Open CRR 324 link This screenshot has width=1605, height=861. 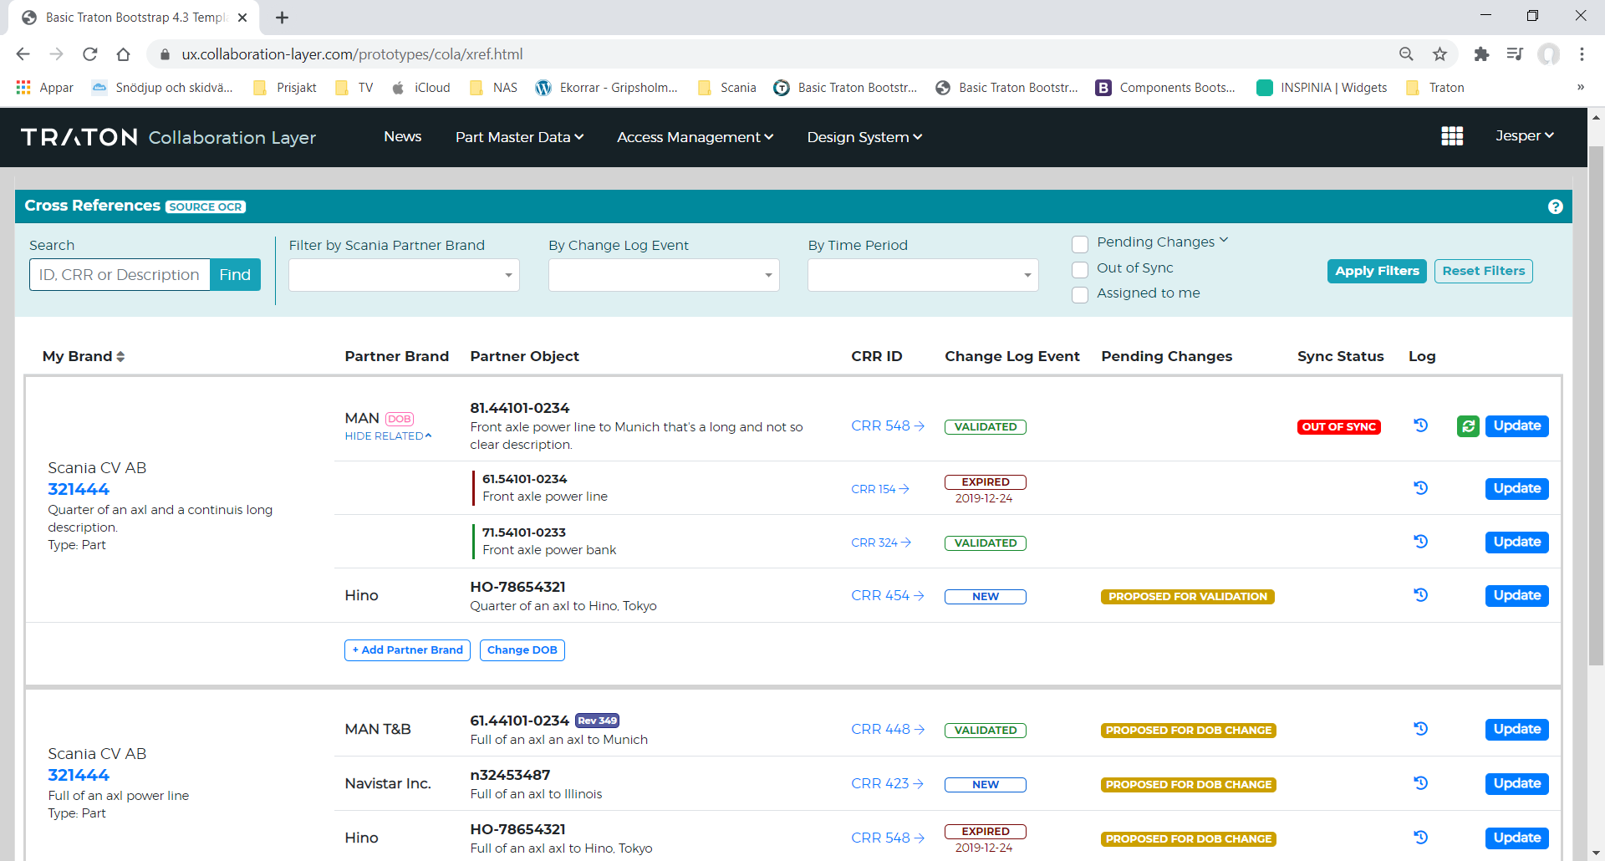881,543
